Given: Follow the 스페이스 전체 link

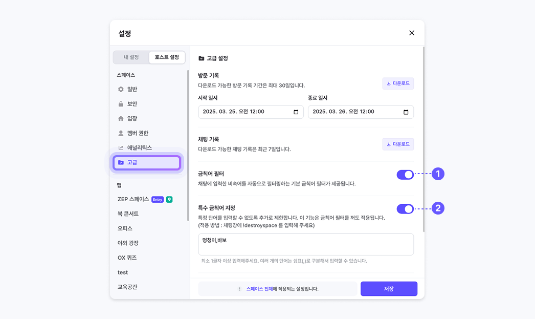Looking at the screenshot, I should [x=259, y=289].
